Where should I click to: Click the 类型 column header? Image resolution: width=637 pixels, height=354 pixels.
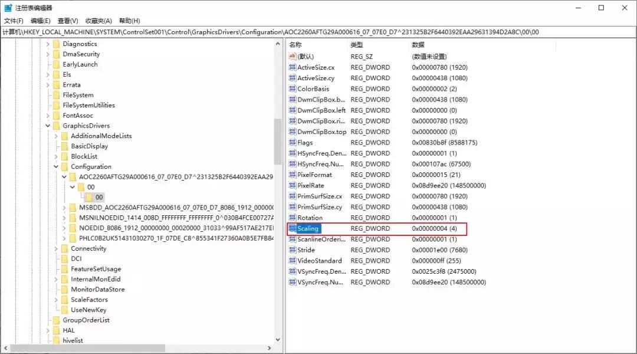click(x=366, y=44)
